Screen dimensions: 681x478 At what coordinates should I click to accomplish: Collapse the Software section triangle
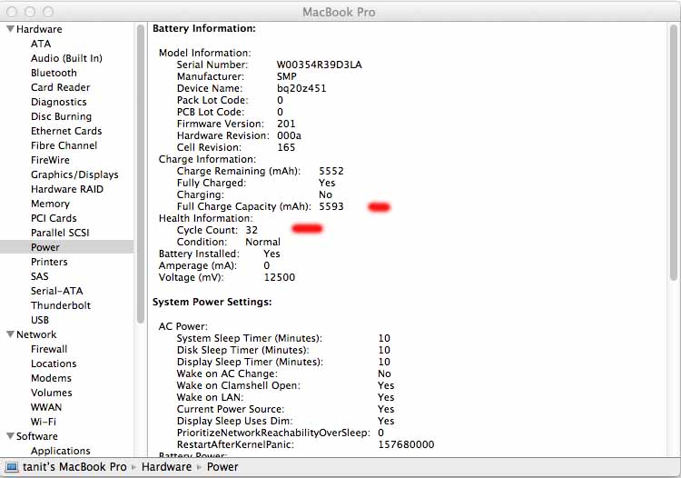click(x=9, y=436)
